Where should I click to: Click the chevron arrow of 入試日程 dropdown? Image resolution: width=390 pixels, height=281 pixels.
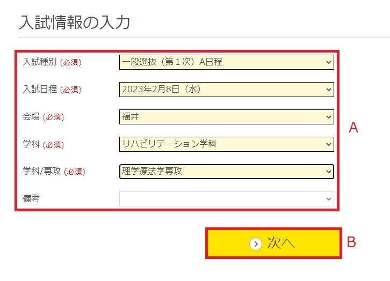point(329,90)
